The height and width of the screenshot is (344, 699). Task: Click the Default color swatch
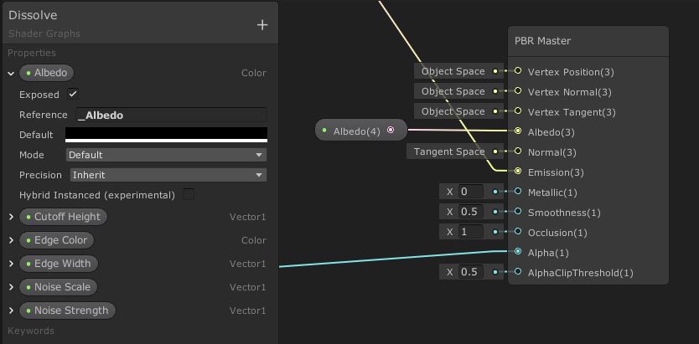[166, 134]
